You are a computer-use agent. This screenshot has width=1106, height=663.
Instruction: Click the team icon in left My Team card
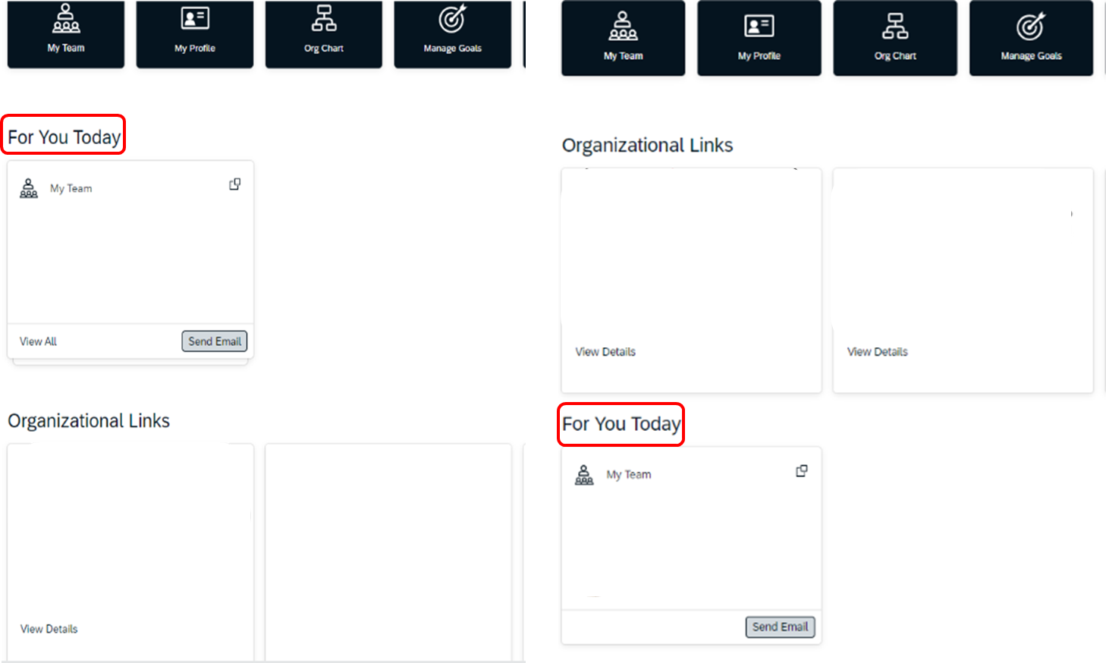(x=29, y=188)
